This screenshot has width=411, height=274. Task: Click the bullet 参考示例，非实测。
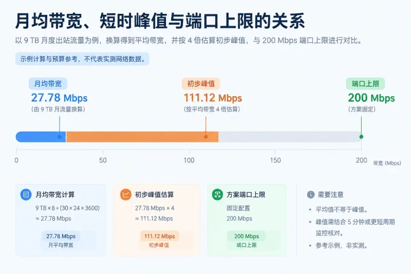342,246
